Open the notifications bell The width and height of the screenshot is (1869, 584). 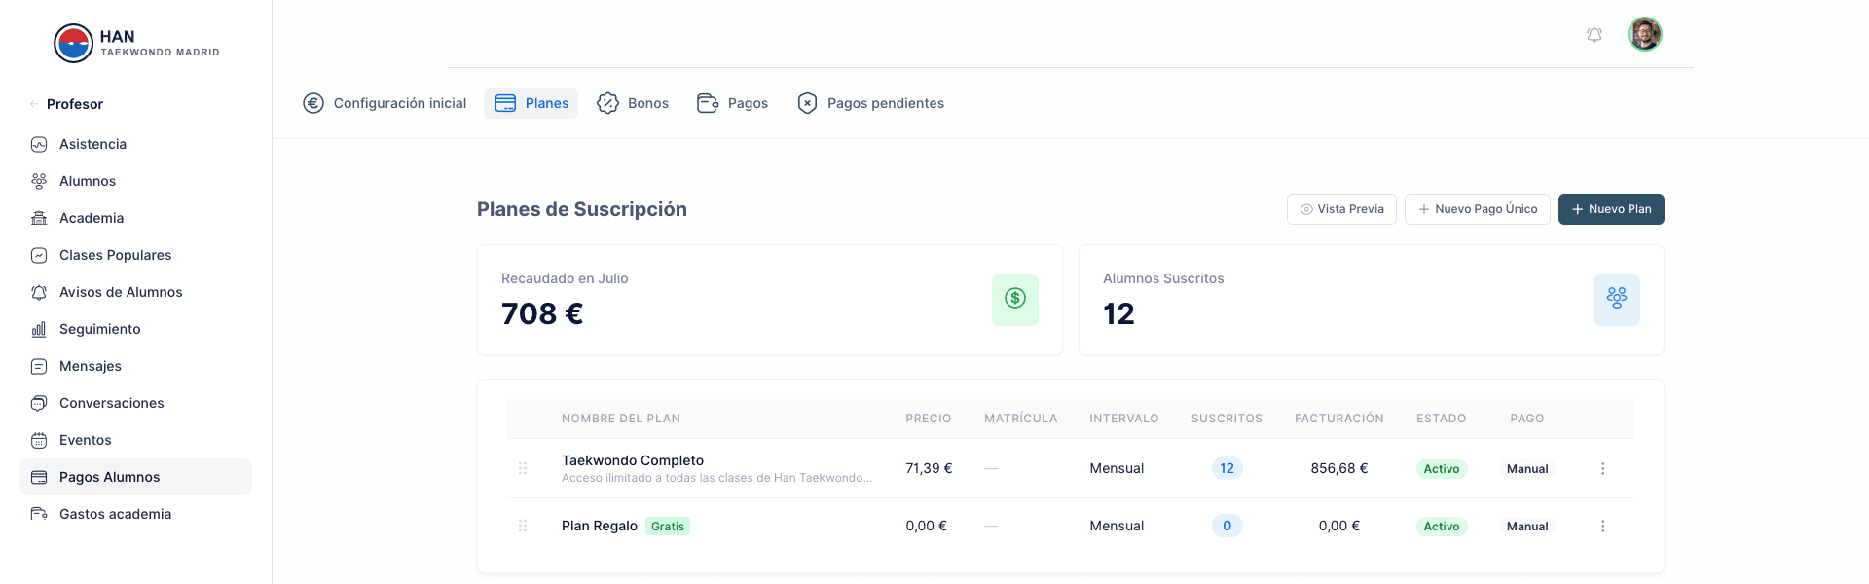coord(1594,35)
